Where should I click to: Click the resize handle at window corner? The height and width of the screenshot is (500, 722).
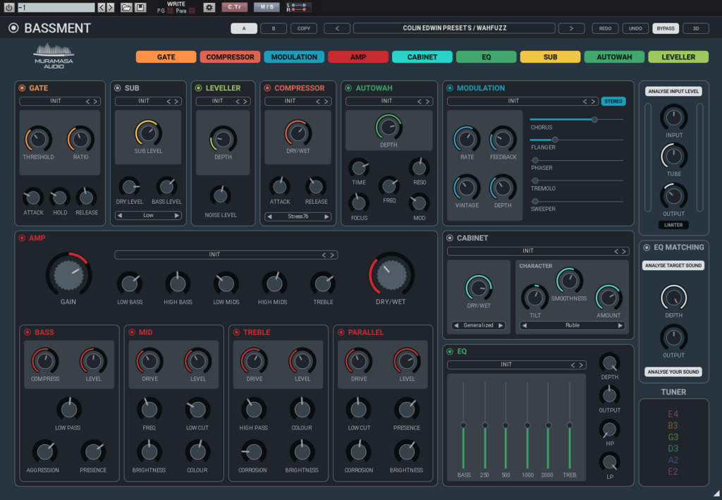716,493
